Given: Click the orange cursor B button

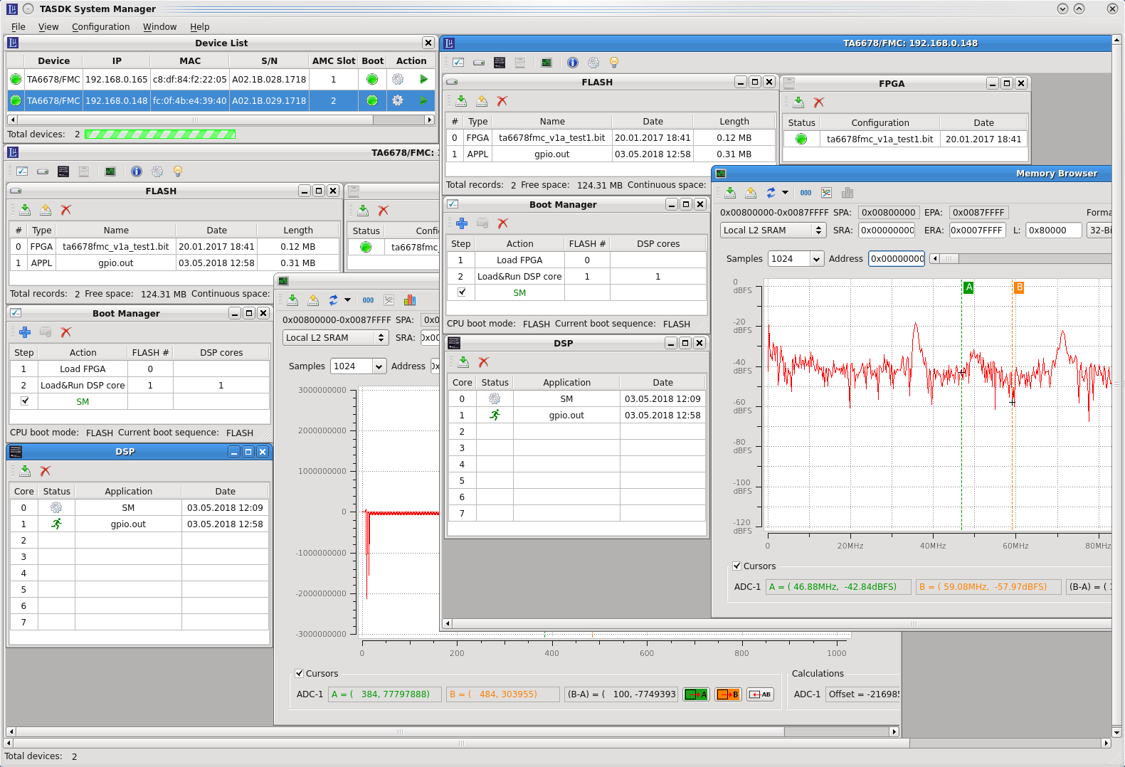Looking at the screenshot, I should (728, 694).
